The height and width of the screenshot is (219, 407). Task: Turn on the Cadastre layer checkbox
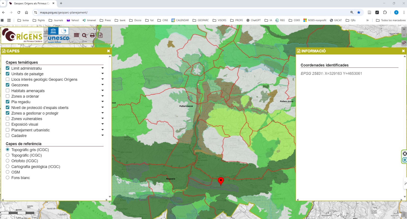coord(8,135)
